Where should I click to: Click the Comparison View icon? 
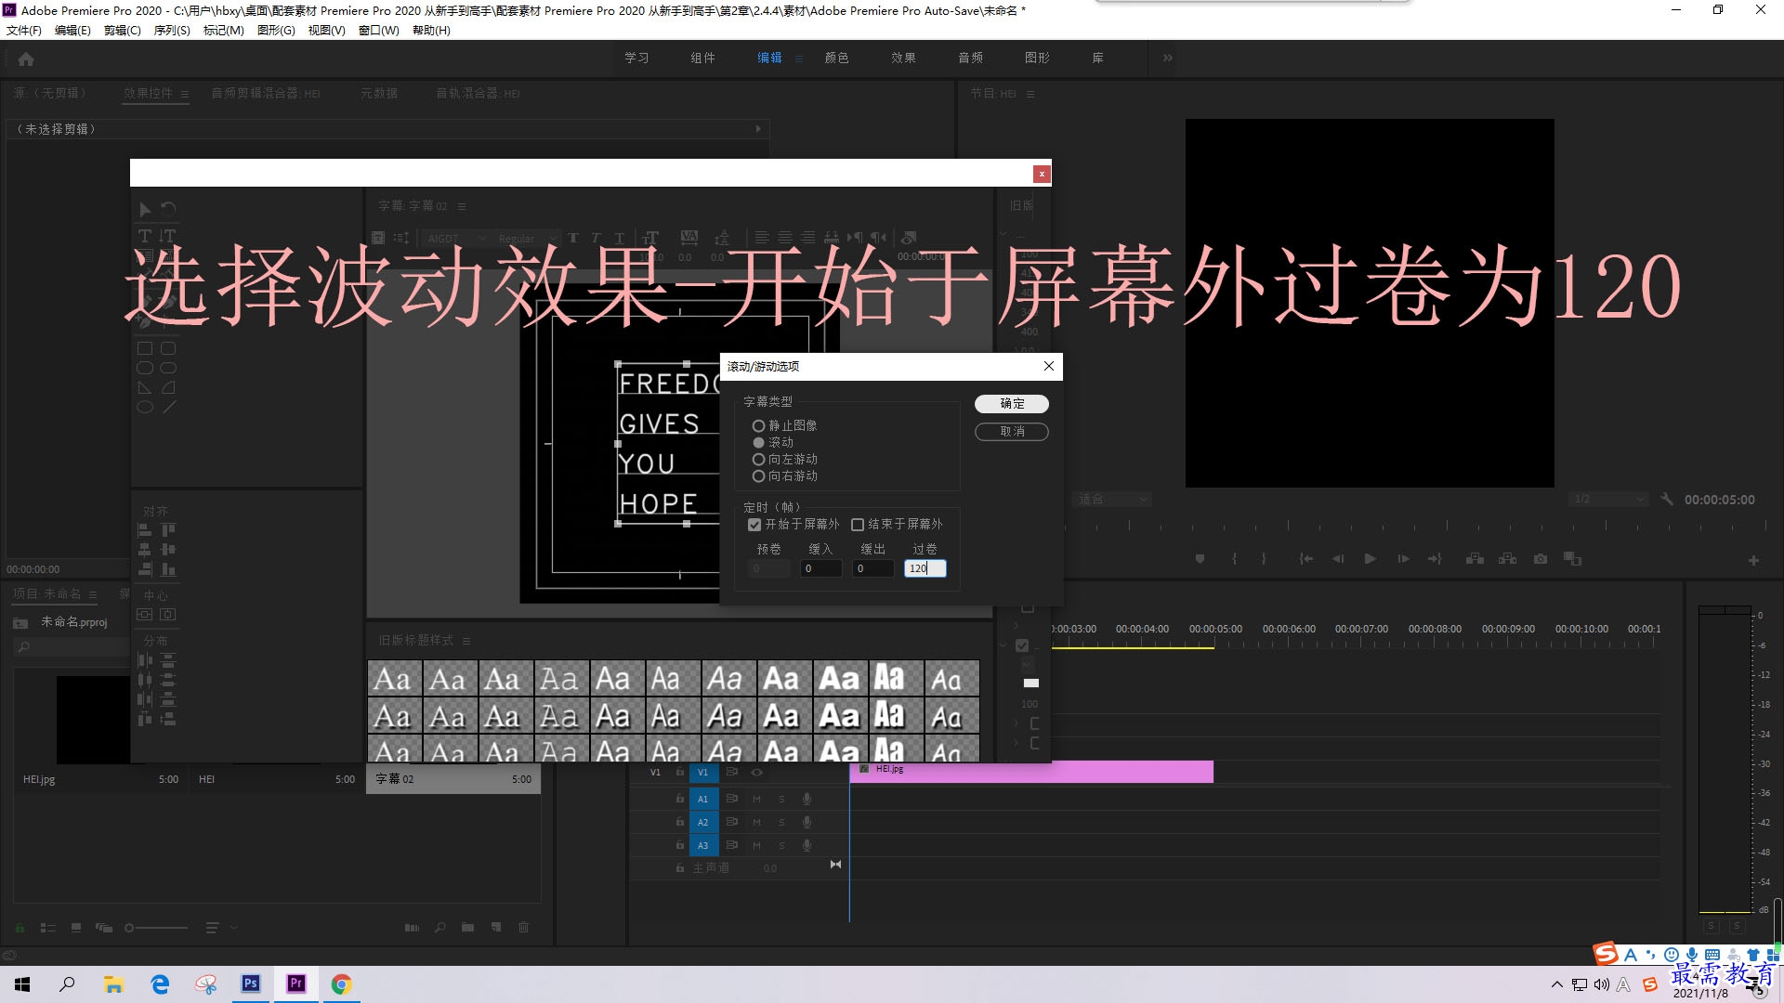[x=1572, y=559]
